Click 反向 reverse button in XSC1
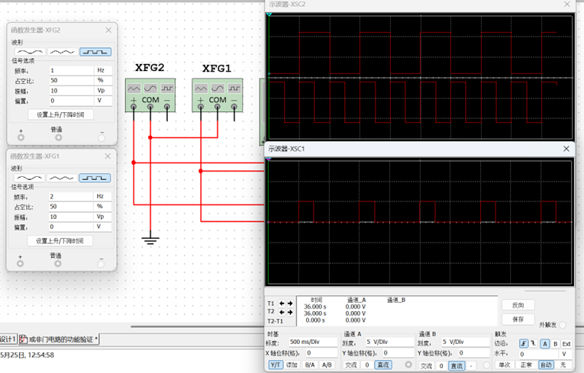Screen dimensions: 584x373 (x=518, y=305)
